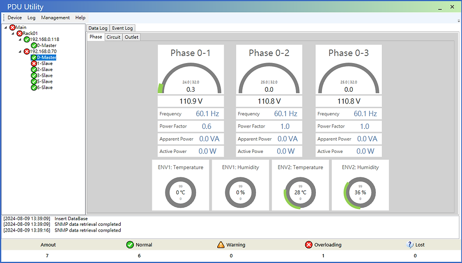
Task: Click the Phase 0-2 title heading
Action: pyautogui.click(x=269, y=53)
